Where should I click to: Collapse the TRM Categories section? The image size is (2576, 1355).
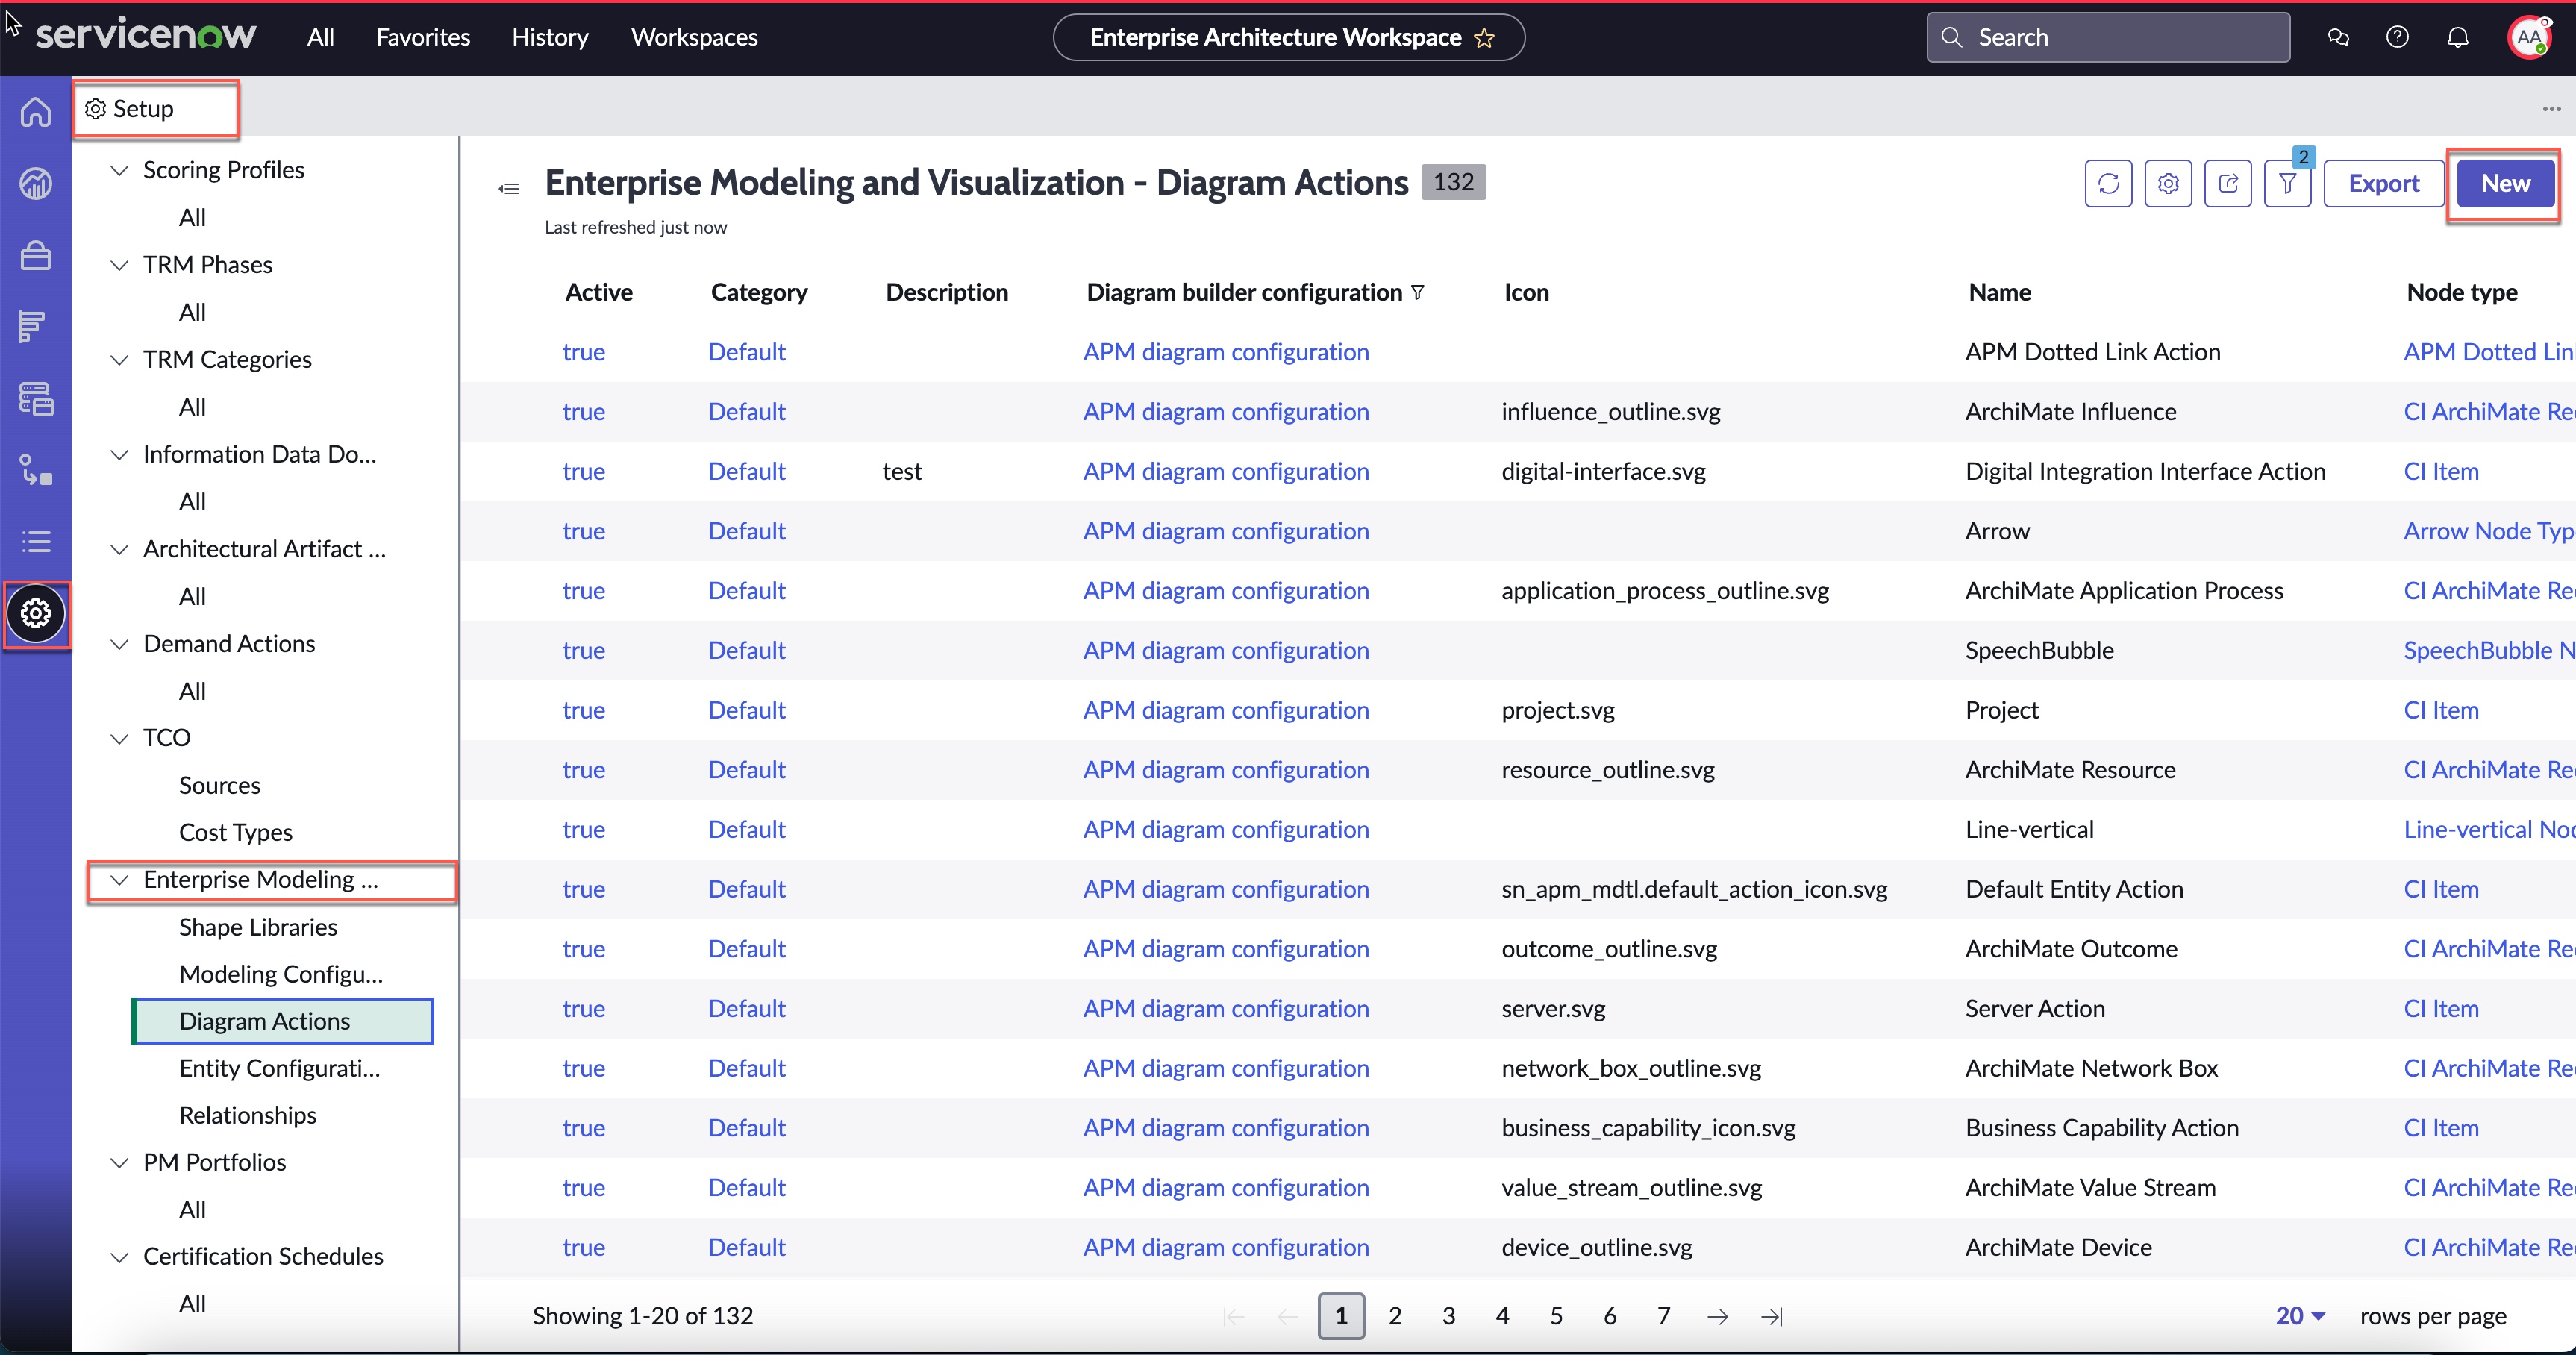119,360
